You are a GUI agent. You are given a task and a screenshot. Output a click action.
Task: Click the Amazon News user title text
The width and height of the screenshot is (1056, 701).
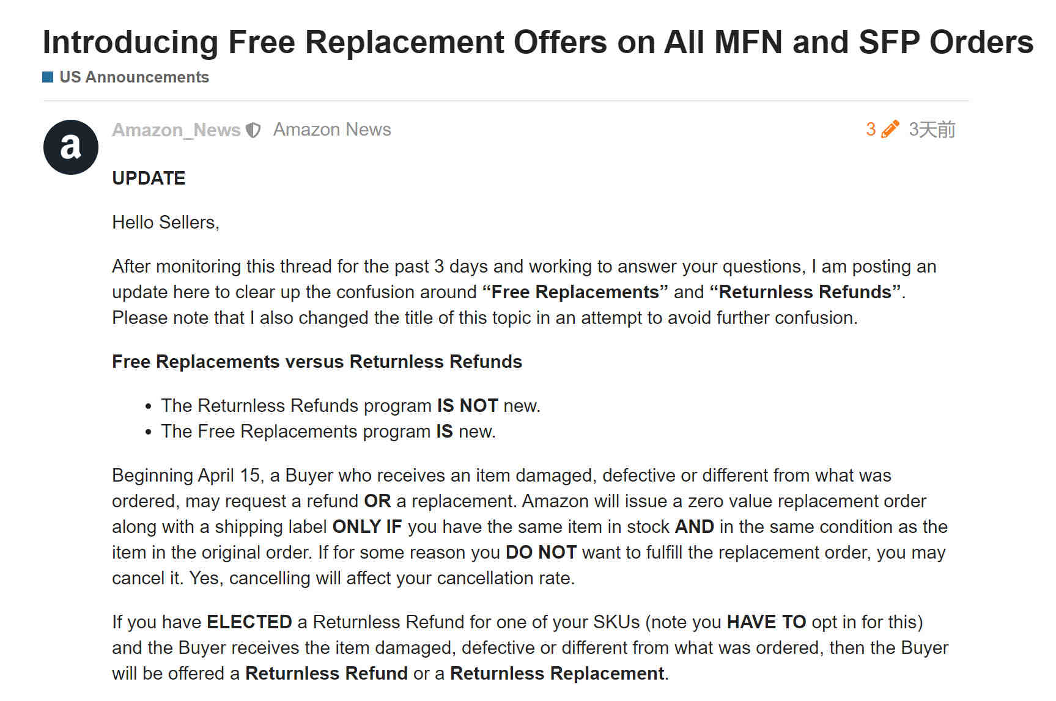(x=332, y=130)
